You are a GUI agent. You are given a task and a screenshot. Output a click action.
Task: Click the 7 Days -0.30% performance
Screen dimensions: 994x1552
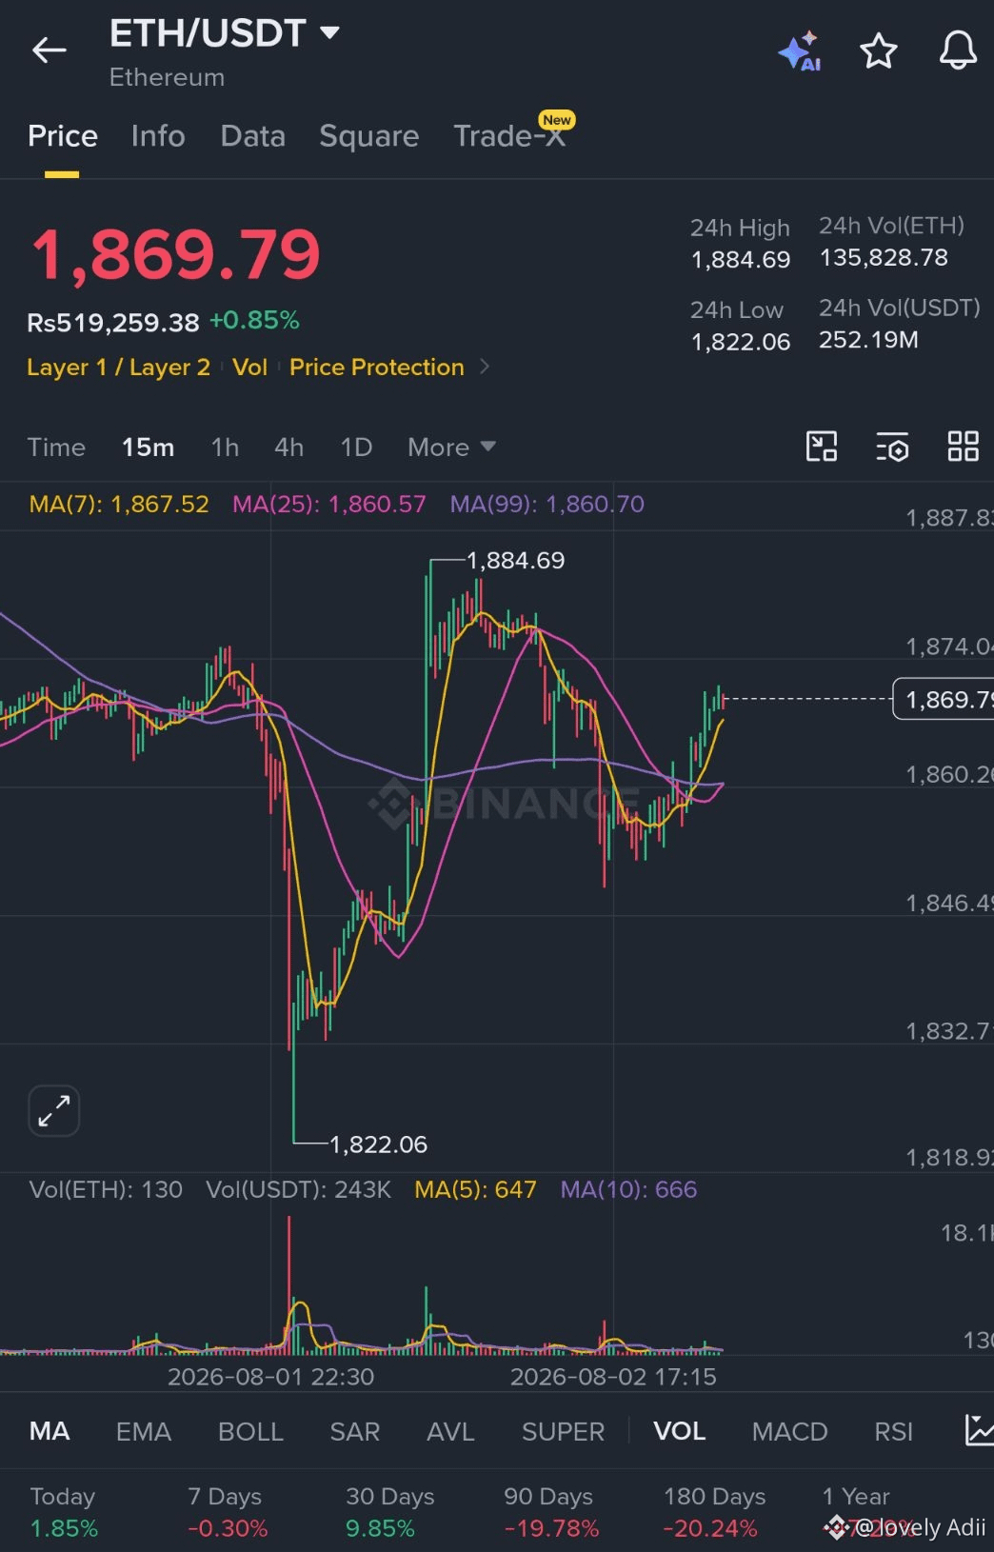(228, 1512)
